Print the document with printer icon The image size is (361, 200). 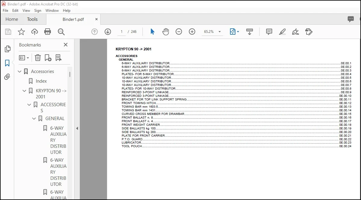click(48, 32)
